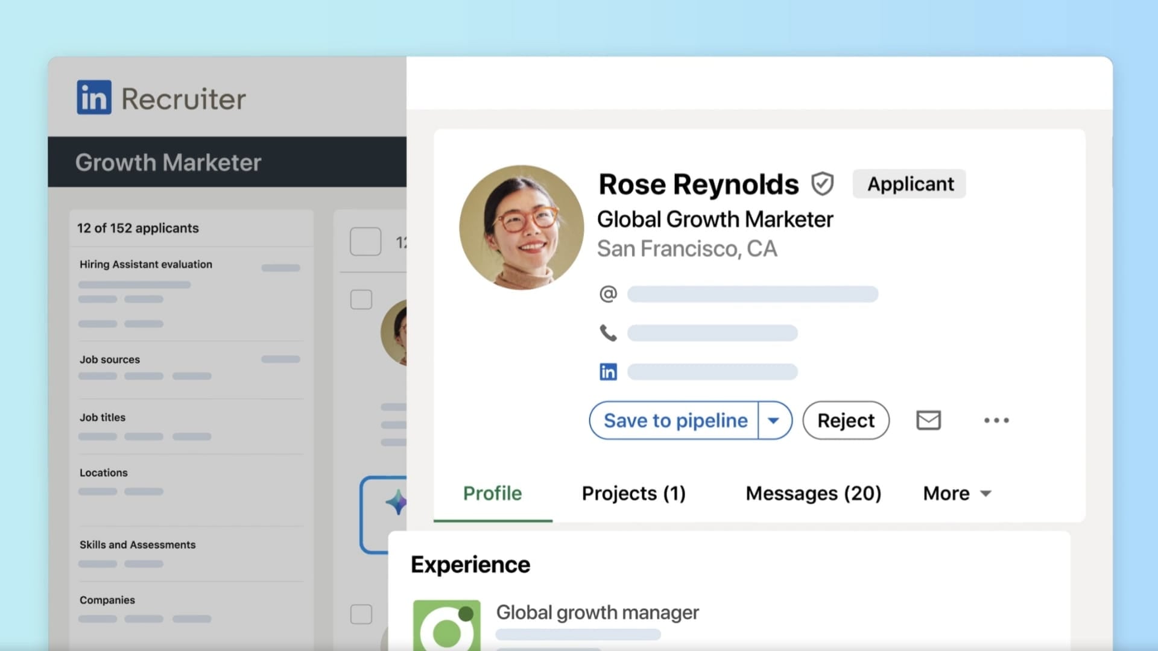
Task: Open the Projects (1) tab
Action: point(634,493)
